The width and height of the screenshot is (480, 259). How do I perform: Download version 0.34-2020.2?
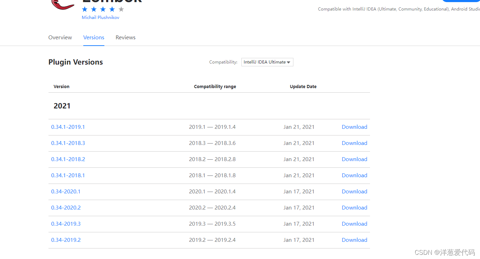tap(355, 208)
